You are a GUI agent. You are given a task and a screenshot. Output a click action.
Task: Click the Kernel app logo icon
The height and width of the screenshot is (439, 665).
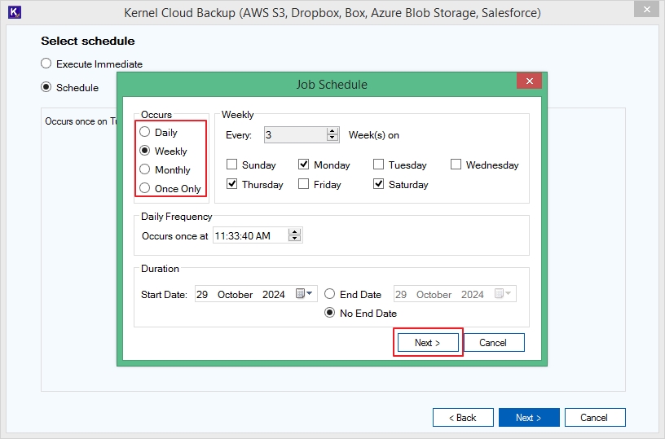click(x=15, y=12)
